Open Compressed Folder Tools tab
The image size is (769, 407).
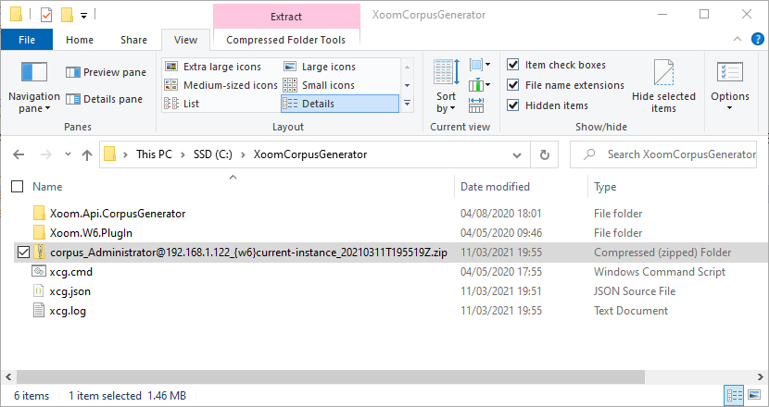coord(286,40)
